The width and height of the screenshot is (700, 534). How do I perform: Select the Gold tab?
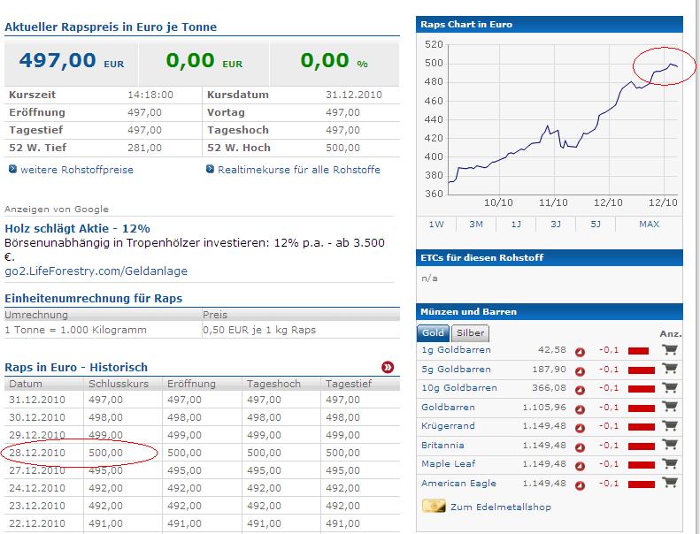[434, 333]
